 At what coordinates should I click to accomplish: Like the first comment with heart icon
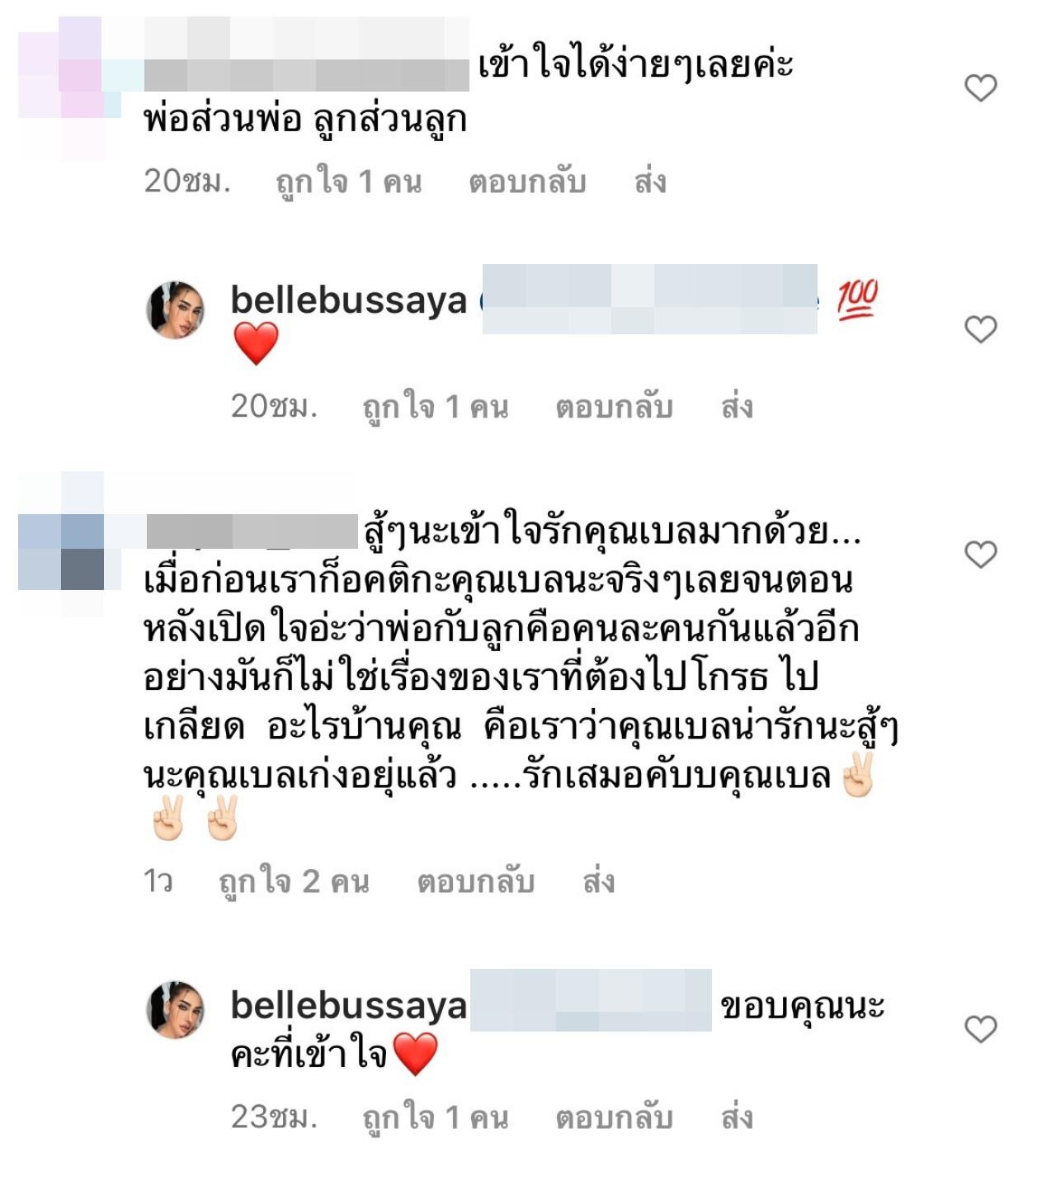pyautogui.click(x=981, y=87)
